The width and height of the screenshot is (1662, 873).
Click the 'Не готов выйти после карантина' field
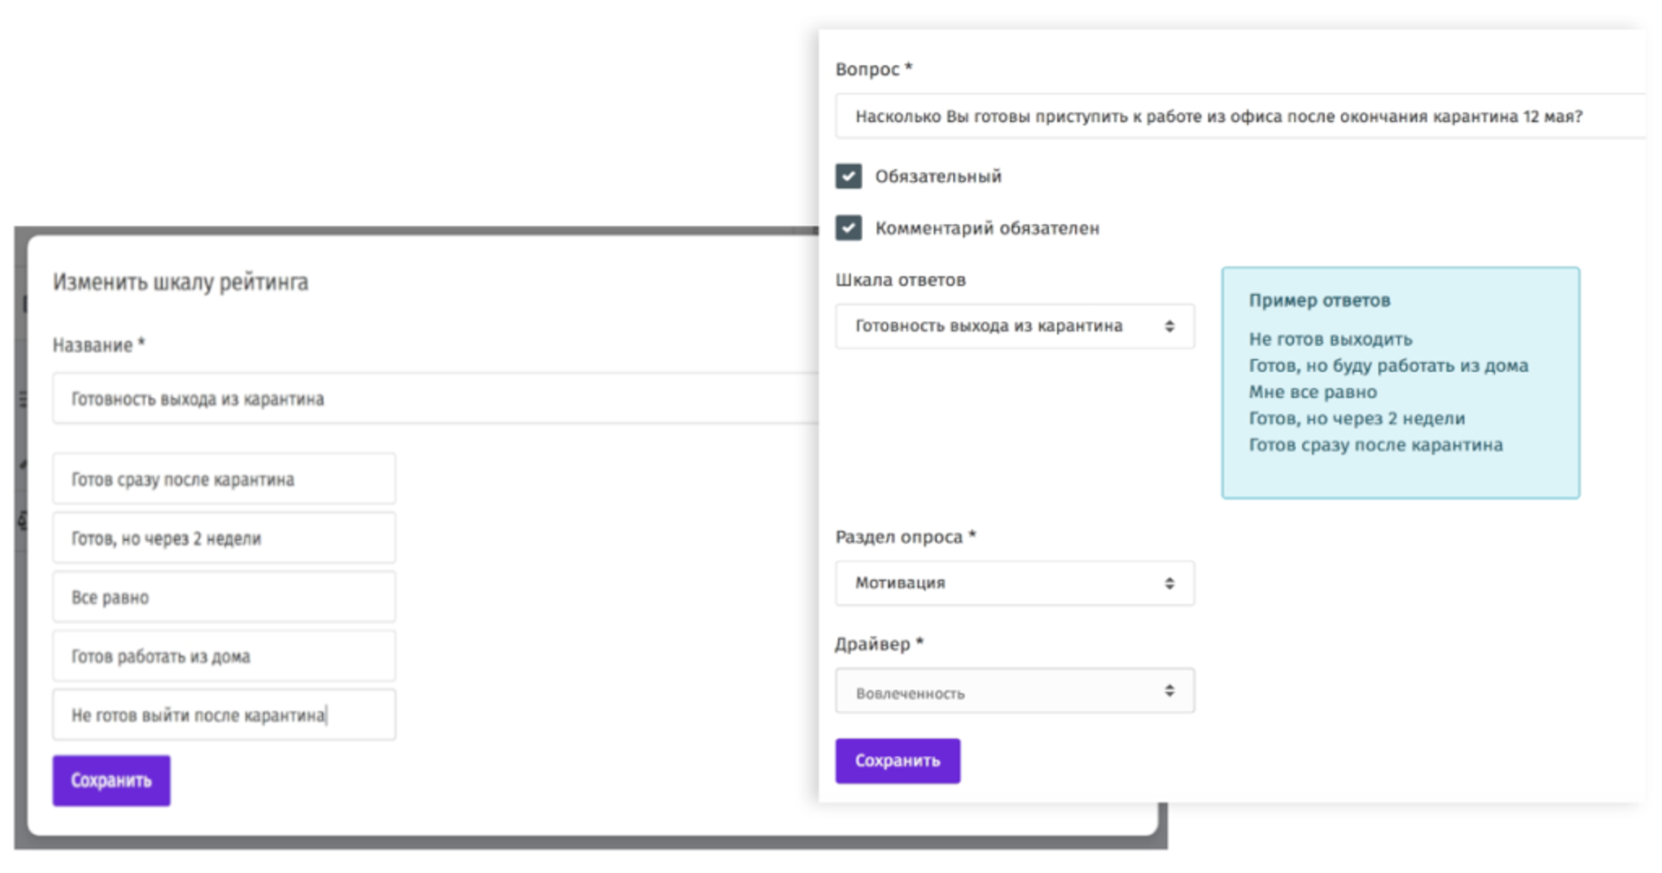pyautogui.click(x=224, y=715)
